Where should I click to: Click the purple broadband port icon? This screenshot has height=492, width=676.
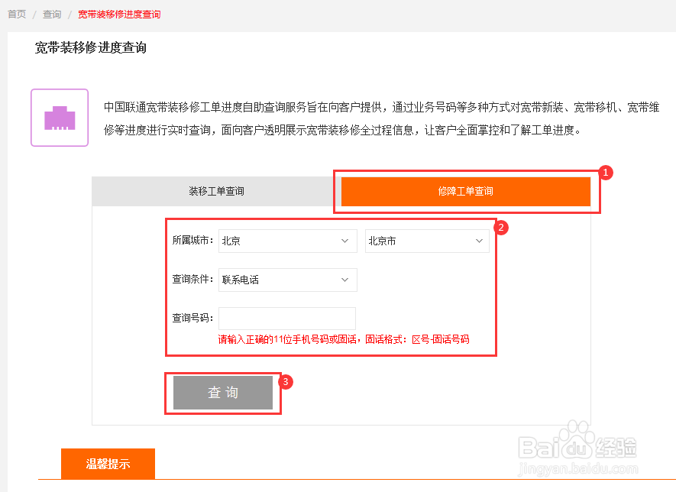[59, 117]
